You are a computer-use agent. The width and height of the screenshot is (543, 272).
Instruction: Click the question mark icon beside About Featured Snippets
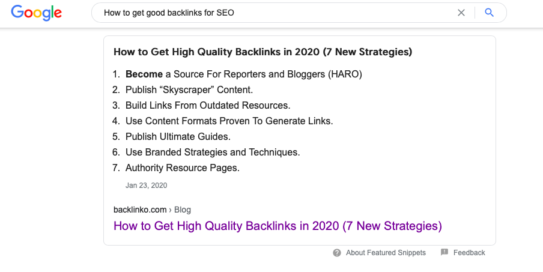[x=337, y=253]
